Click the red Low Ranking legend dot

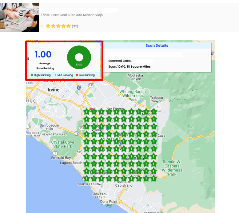tap(77, 75)
